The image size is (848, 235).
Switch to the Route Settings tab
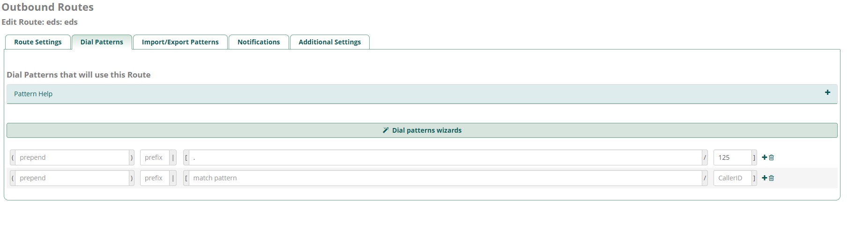pos(38,42)
